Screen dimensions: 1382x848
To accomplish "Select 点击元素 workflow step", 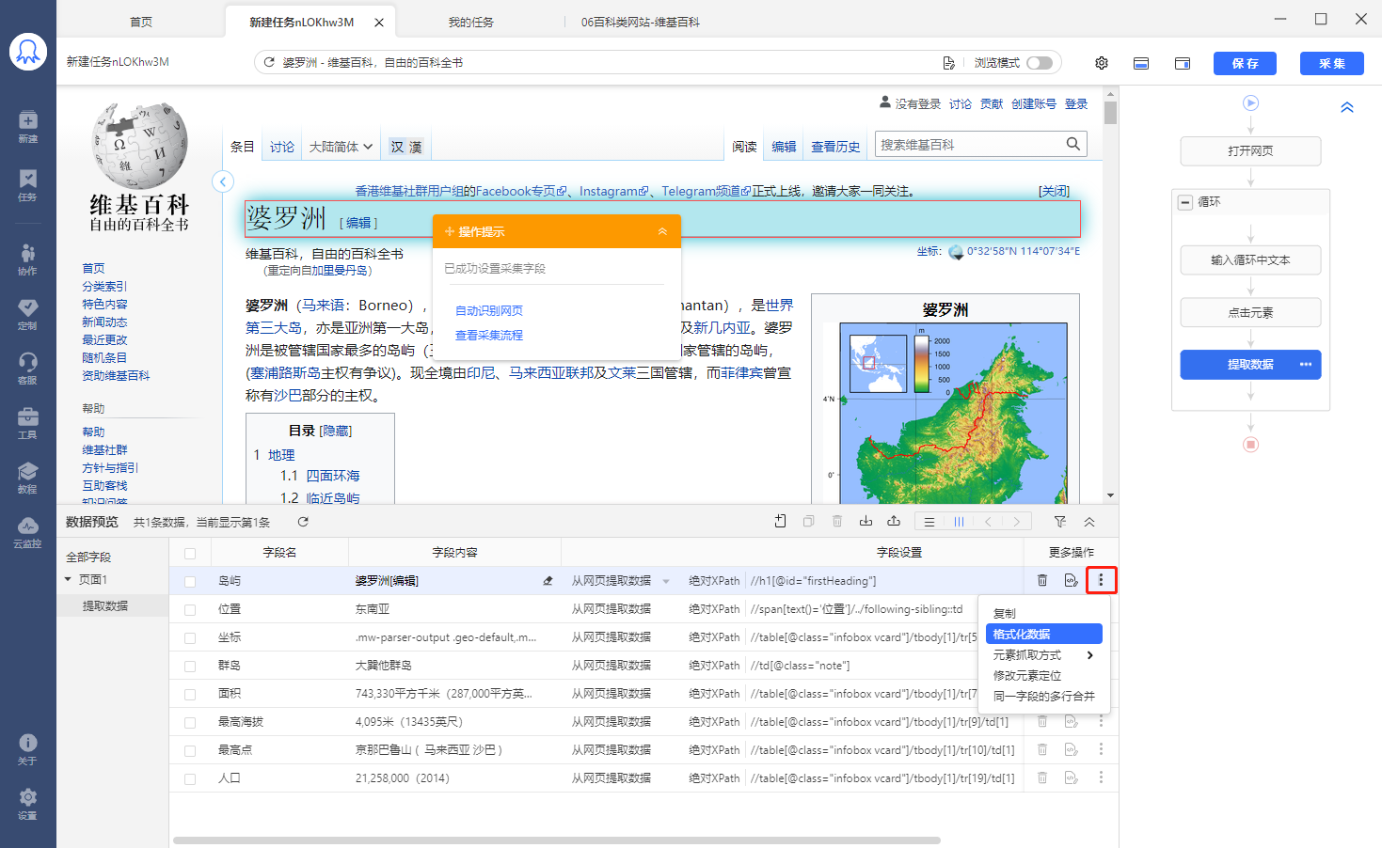I will [x=1250, y=312].
